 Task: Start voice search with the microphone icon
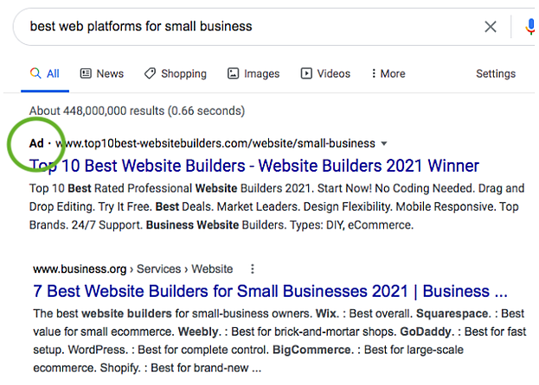[529, 27]
